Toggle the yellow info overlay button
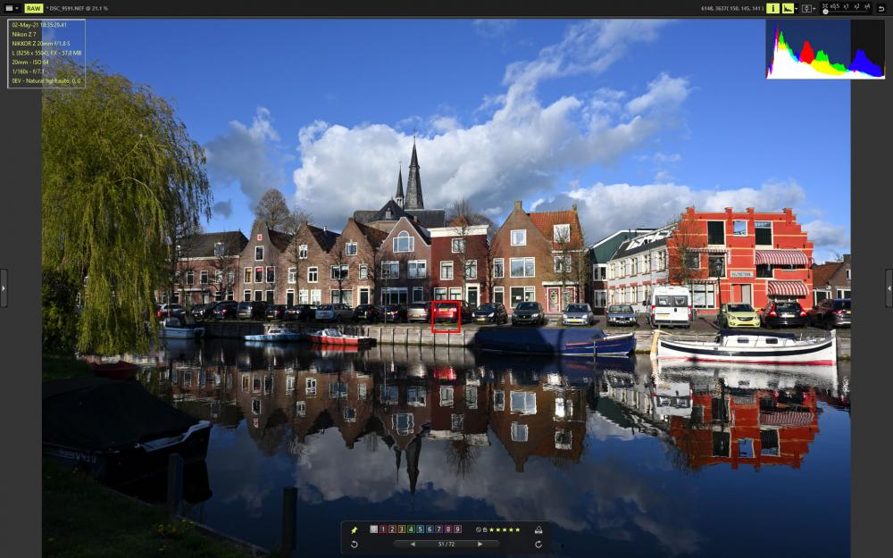 click(x=772, y=9)
